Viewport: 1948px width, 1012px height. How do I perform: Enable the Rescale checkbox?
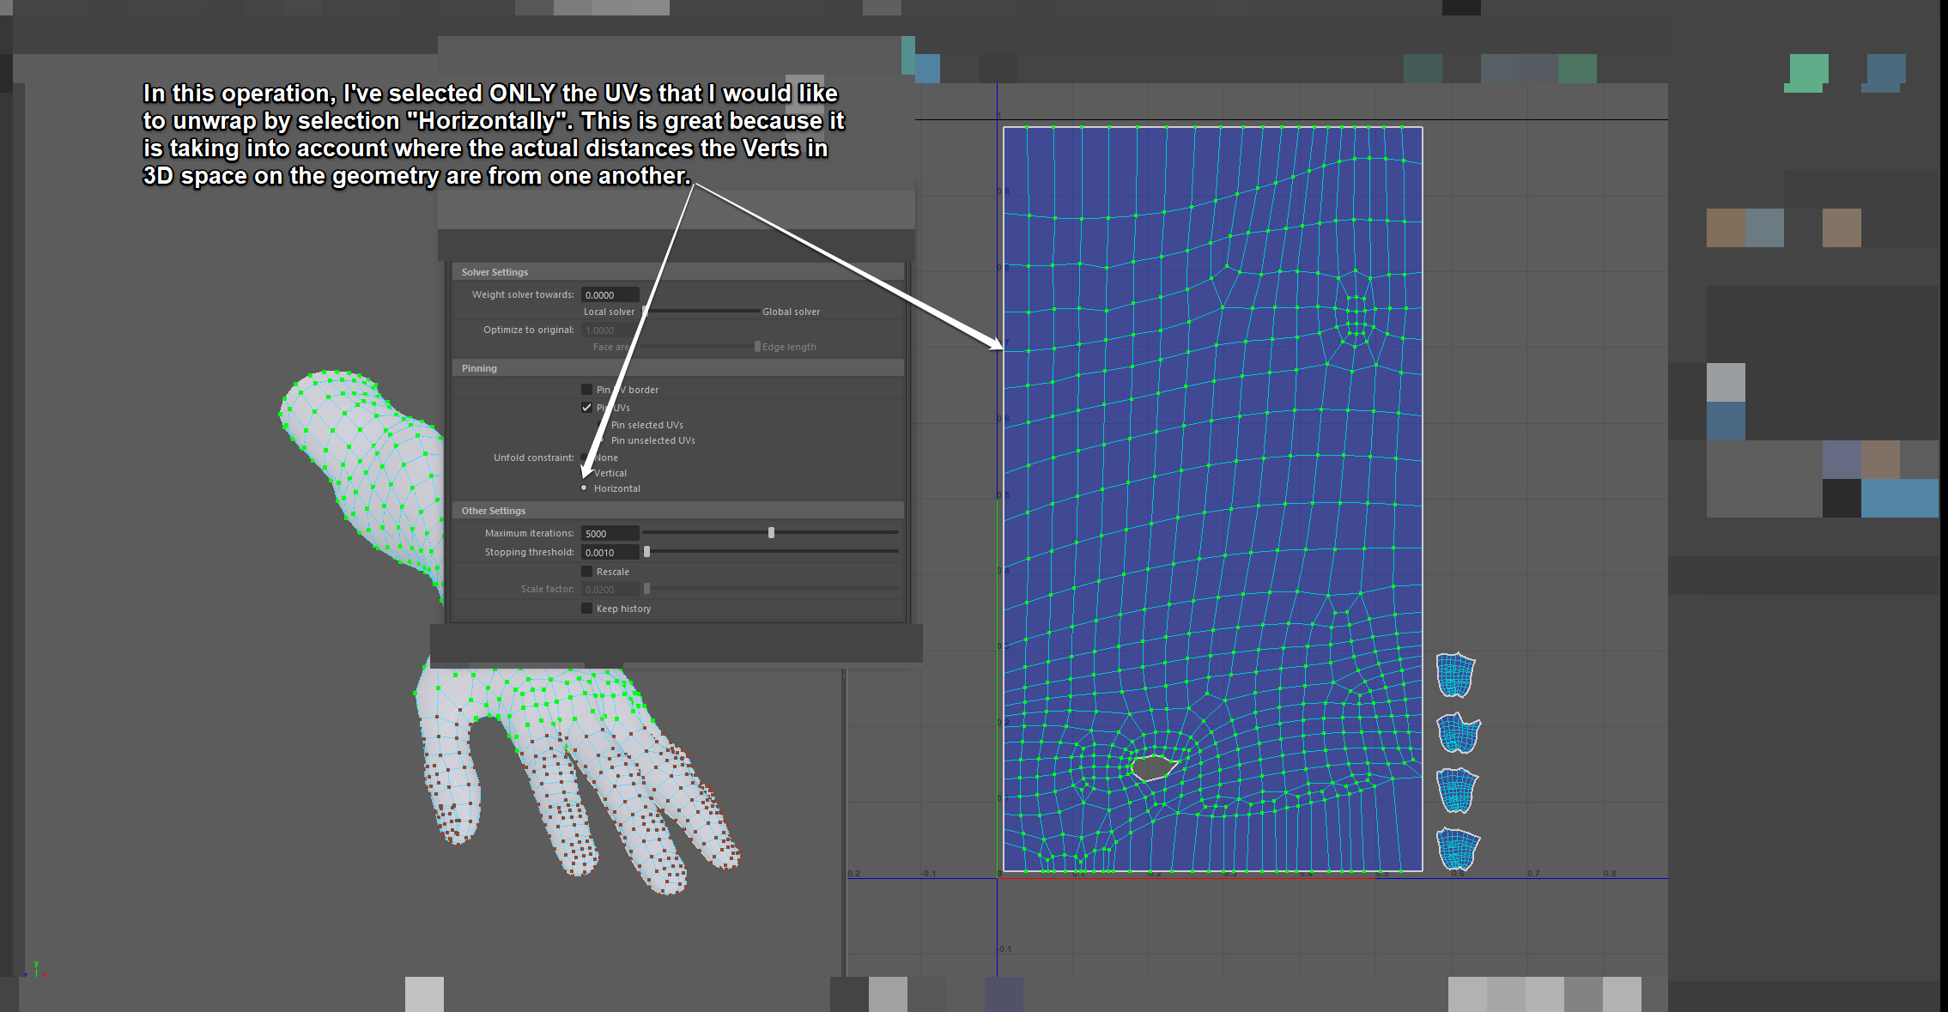coord(587,572)
